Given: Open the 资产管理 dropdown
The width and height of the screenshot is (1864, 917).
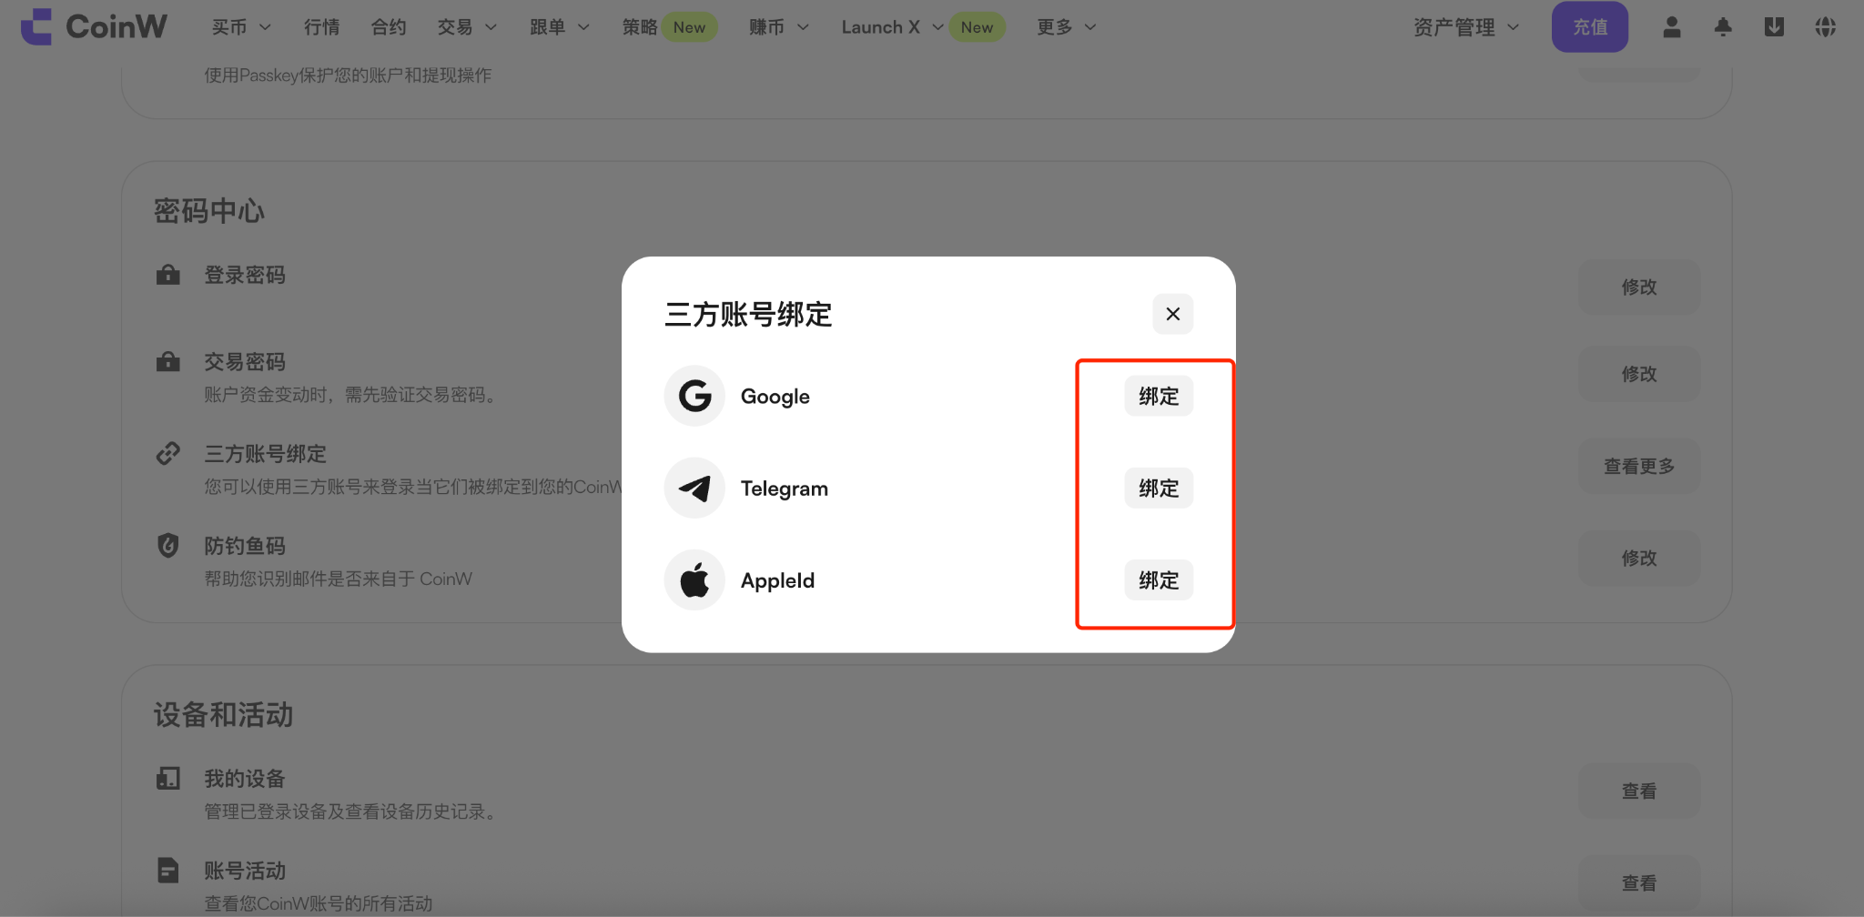Looking at the screenshot, I should pos(1466,27).
